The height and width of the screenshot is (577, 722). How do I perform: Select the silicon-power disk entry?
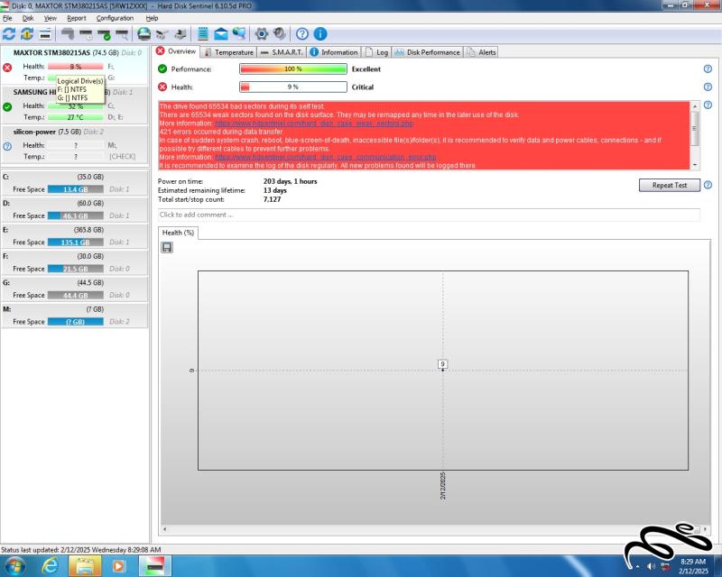pyautogui.click(x=74, y=144)
